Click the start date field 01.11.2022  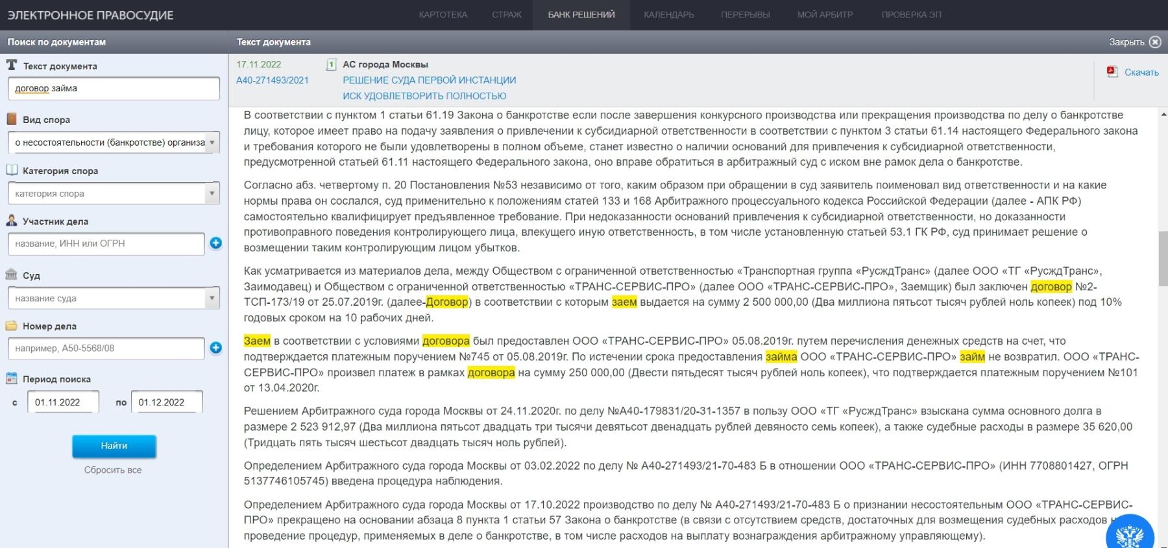63,402
